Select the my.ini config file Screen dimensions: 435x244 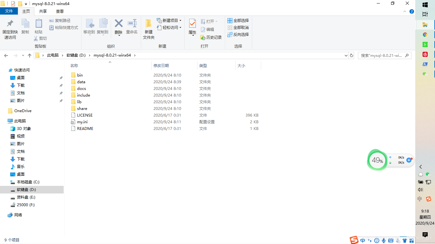[82, 122]
